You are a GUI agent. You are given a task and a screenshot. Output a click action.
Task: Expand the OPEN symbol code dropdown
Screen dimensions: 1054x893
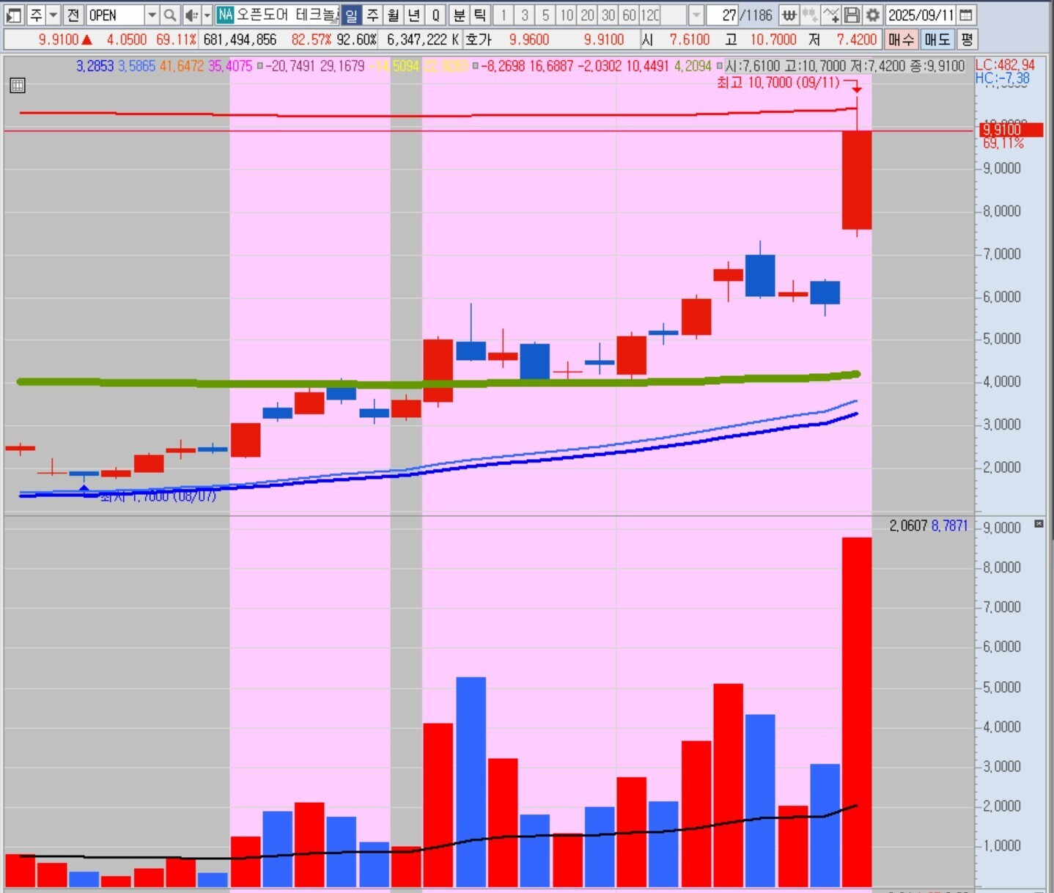tap(152, 15)
